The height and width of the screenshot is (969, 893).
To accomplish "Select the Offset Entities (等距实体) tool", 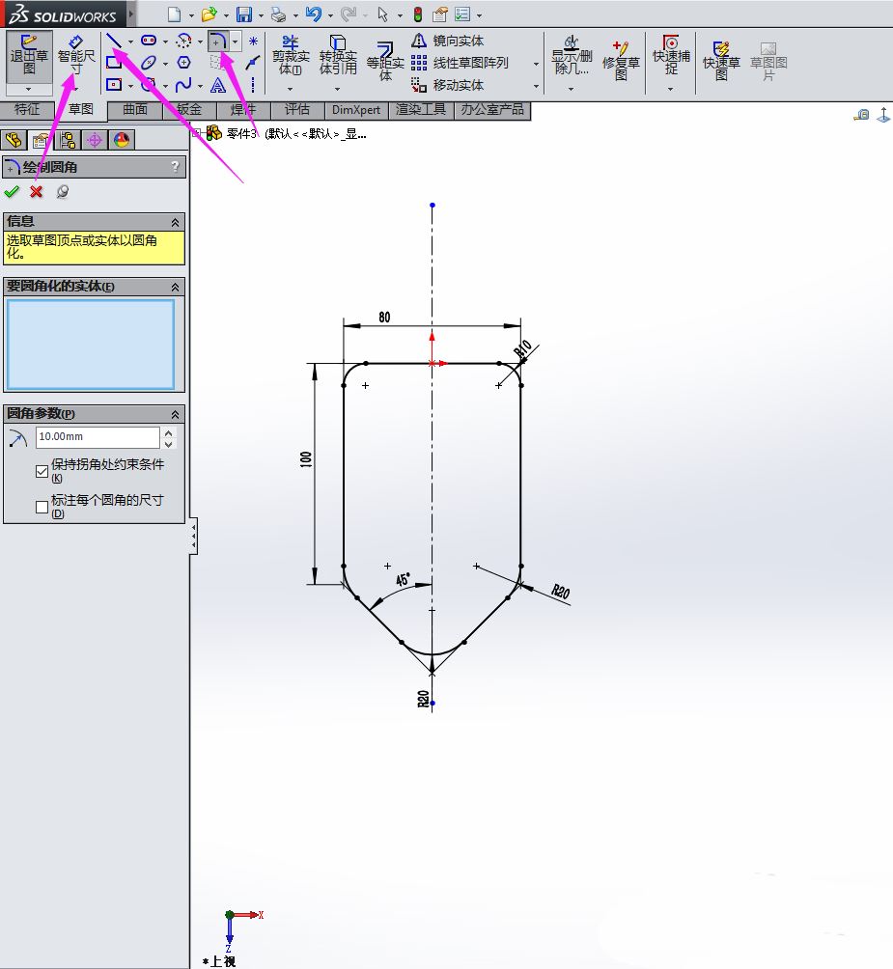I will [x=385, y=60].
